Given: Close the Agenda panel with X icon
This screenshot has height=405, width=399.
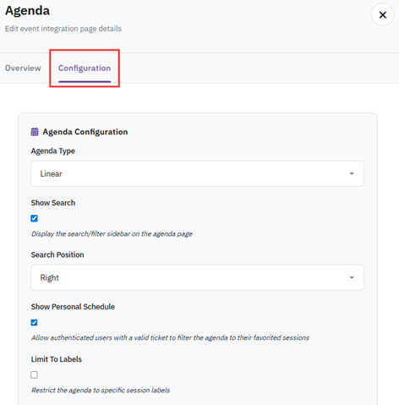Looking at the screenshot, I should pyautogui.click(x=382, y=14).
